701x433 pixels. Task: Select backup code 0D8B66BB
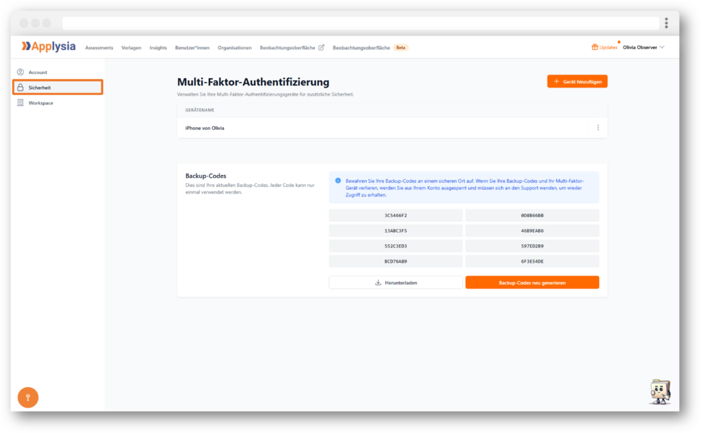pos(532,215)
